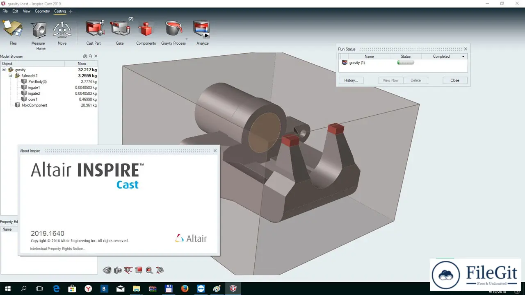Open TeamViewer from the taskbar
The height and width of the screenshot is (295, 525).
[x=201, y=289]
